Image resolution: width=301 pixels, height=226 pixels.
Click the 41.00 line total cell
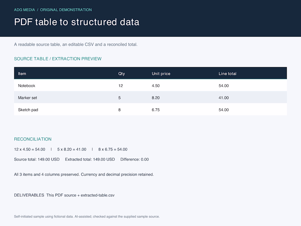pos(224,98)
